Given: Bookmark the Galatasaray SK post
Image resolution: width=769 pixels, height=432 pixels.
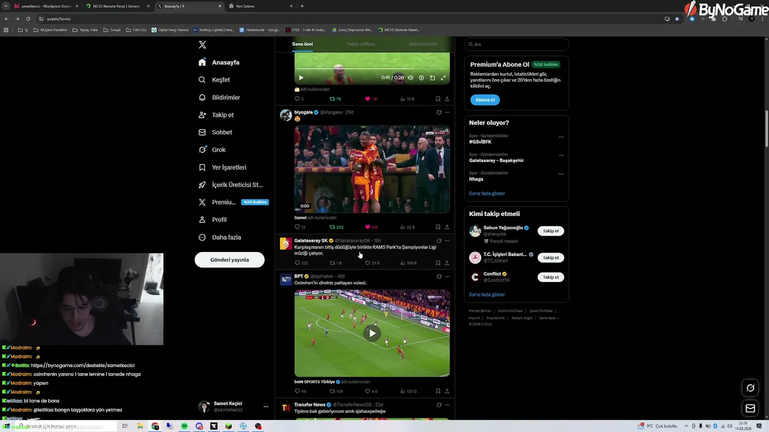Looking at the screenshot, I should tap(438, 263).
